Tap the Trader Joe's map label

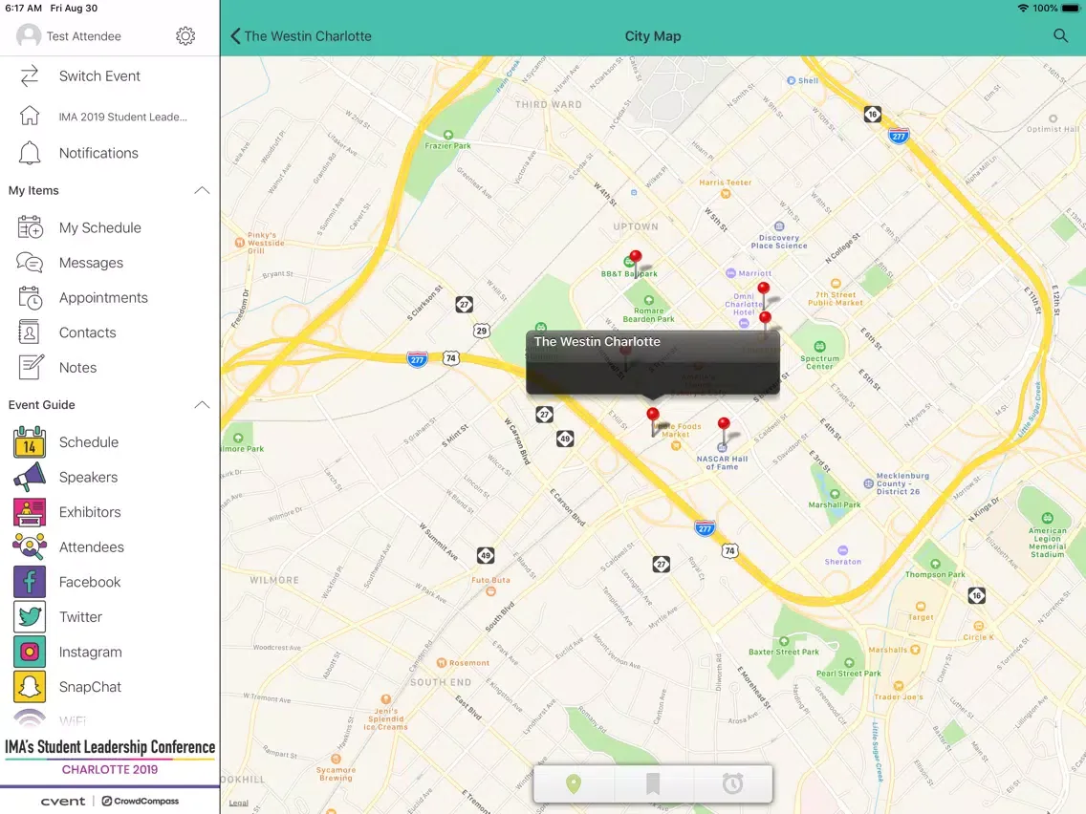(899, 696)
